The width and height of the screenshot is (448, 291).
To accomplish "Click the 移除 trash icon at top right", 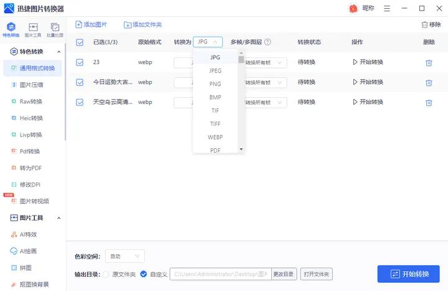I will 424,25.
